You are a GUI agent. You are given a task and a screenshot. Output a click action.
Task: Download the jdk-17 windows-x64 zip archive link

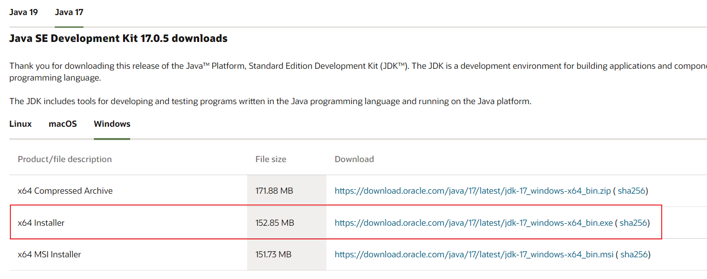473,191
